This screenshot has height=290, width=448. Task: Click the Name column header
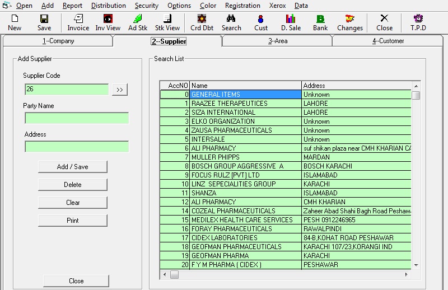tap(245, 86)
